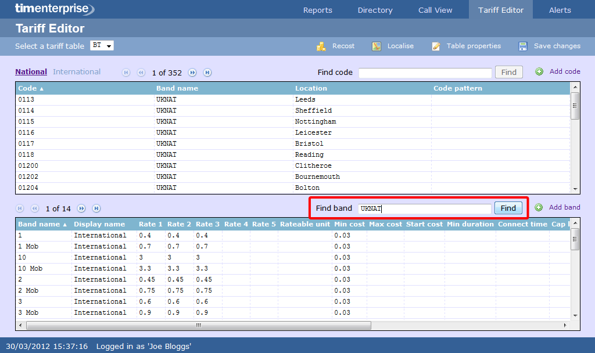Viewport: 595px width, 353px height.
Task: Go to next page of codes list
Action: [x=192, y=73]
